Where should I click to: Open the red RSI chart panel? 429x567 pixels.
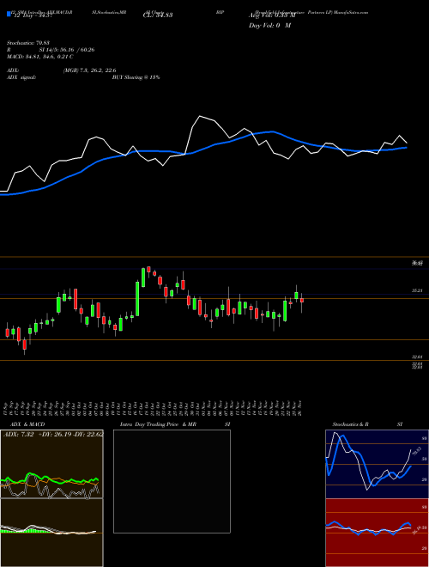click(x=377, y=533)
